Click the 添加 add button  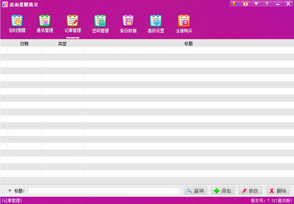(x=222, y=191)
